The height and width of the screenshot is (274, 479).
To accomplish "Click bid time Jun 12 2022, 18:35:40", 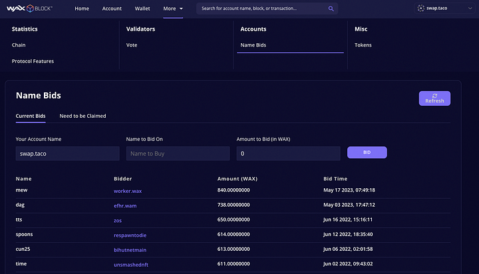I will (x=348, y=234).
